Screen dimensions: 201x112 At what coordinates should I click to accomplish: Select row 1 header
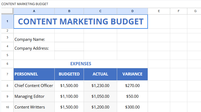click(7, 21)
